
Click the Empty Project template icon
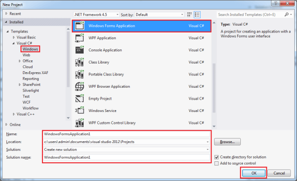coord(80,99)
